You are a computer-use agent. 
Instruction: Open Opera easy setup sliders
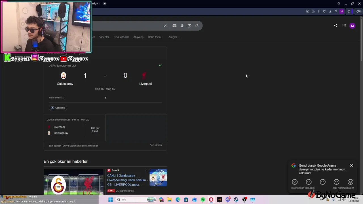(336, 11)
